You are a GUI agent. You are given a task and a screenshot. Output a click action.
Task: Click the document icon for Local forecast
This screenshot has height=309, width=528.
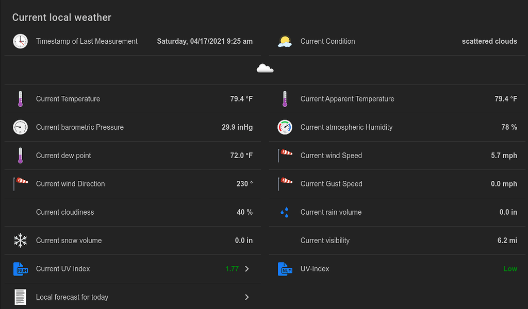(x=20, y=297)
